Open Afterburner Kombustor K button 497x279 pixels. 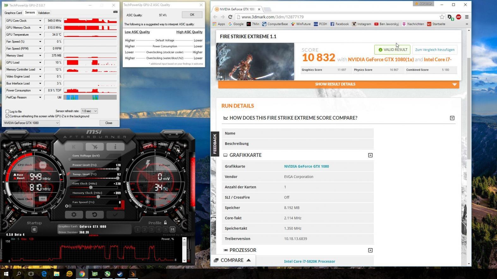(x=74, y=147)
